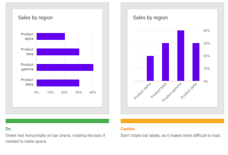Click the vertical Product beta bar
This screenshot has width=228, height=155.
165,62
